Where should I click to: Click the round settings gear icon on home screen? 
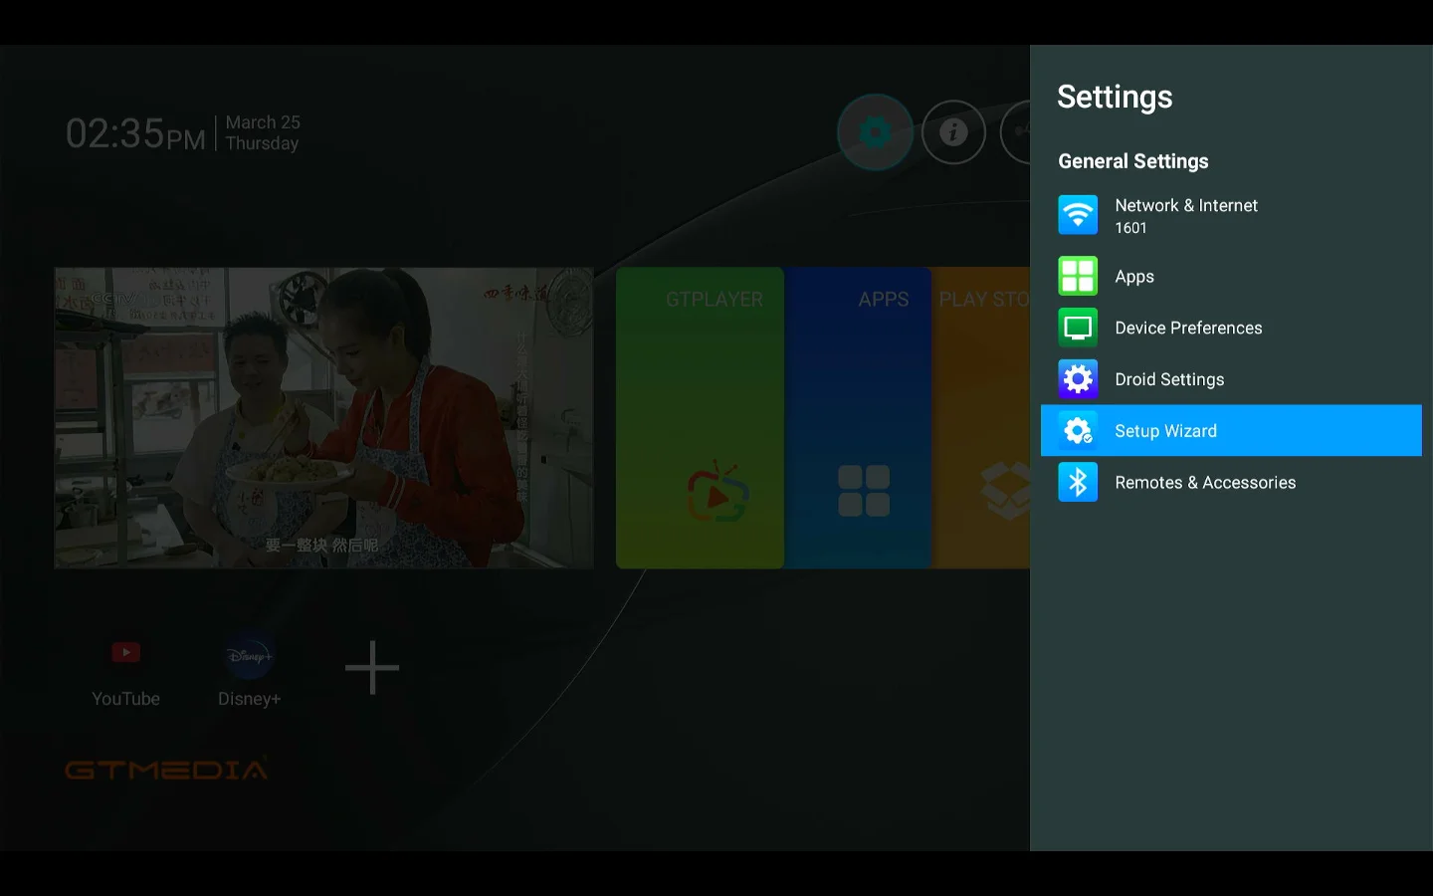point(875,131)
